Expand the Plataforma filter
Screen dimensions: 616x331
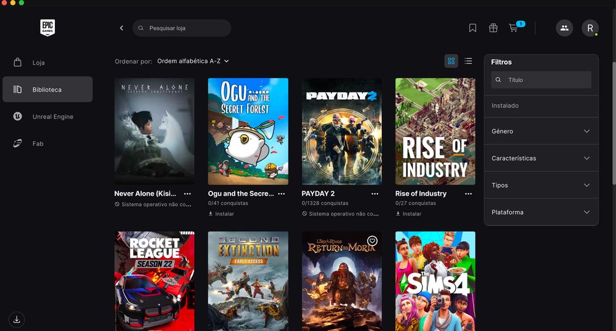pyautogui.click(x=541, y=212)
